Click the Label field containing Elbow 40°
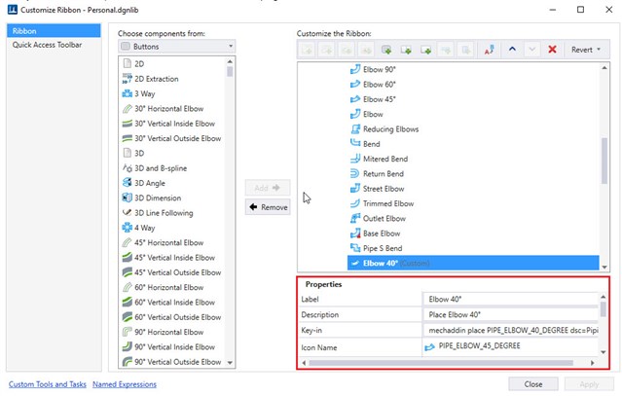Screen dimensions: 622x396 click(x=510, y=300)
